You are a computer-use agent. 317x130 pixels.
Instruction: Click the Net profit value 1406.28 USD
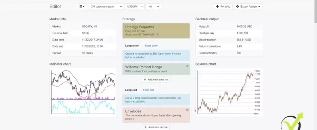pos(244,26)
